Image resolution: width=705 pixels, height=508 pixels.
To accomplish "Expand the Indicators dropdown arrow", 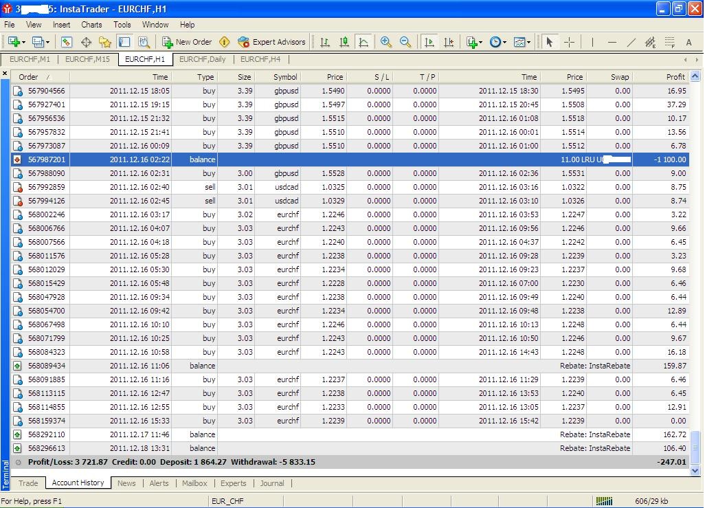I will (x=480, y=43).
